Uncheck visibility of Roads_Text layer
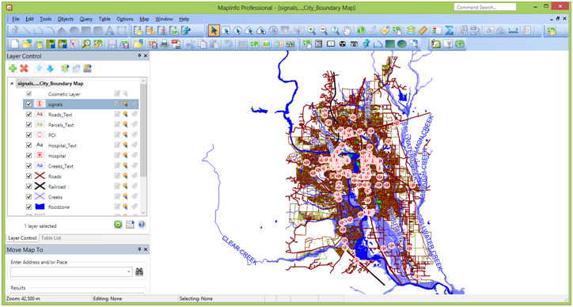Viewport: 573px width, 307px height. 28,115
